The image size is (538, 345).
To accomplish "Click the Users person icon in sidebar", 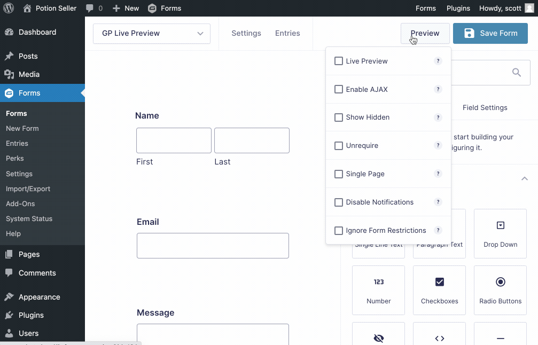I will tap(9, 333).
